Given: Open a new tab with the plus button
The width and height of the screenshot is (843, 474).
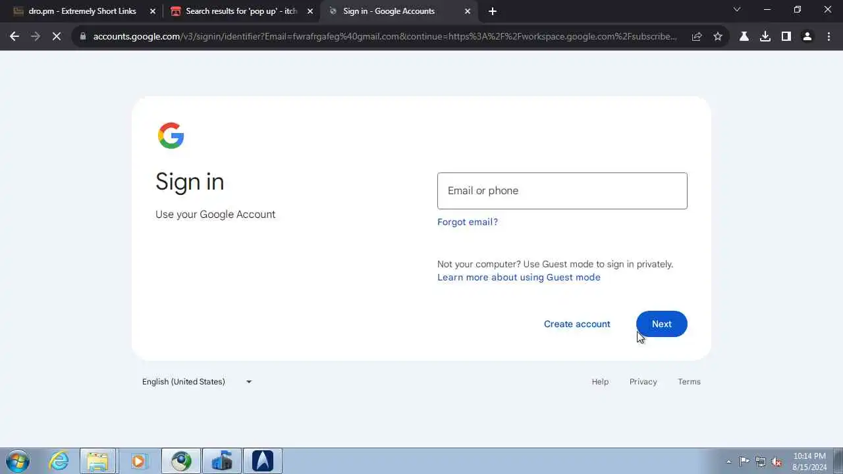Looking at the screenshot, I should [x=493, y=11].
